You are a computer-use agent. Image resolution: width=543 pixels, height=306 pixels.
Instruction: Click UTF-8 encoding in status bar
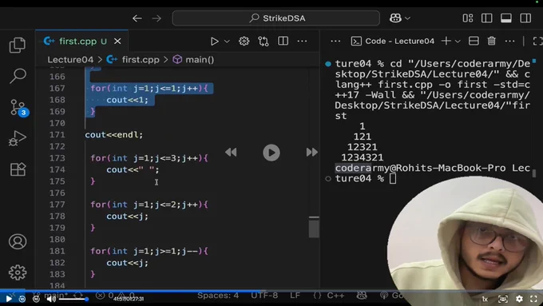coord(264,296)
